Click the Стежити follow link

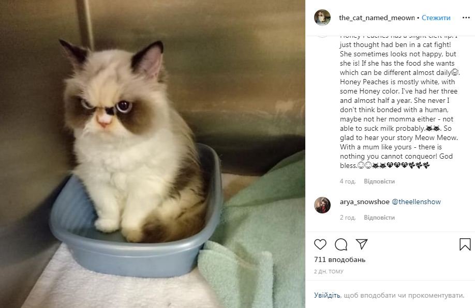coord(436,18)
